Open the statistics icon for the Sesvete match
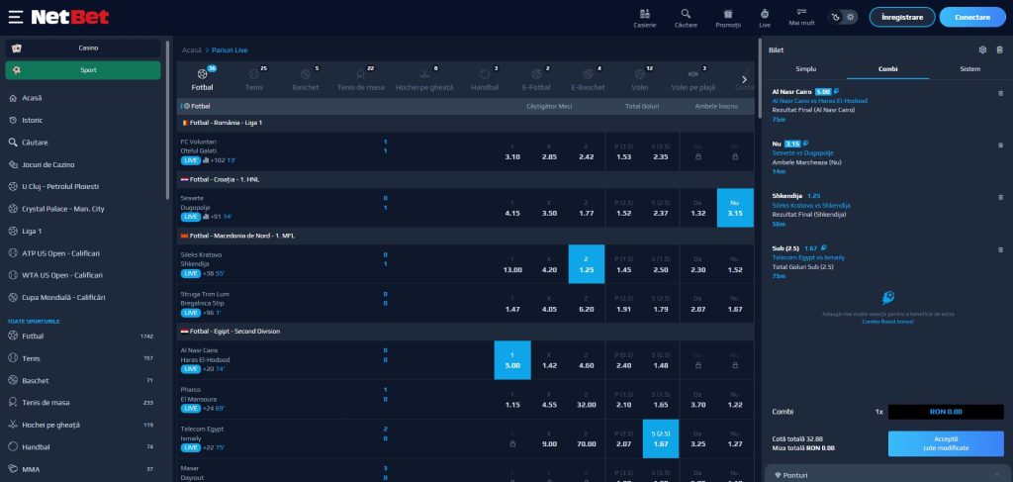This screenshot has height=482, width=1013. [x=206, y=217]
